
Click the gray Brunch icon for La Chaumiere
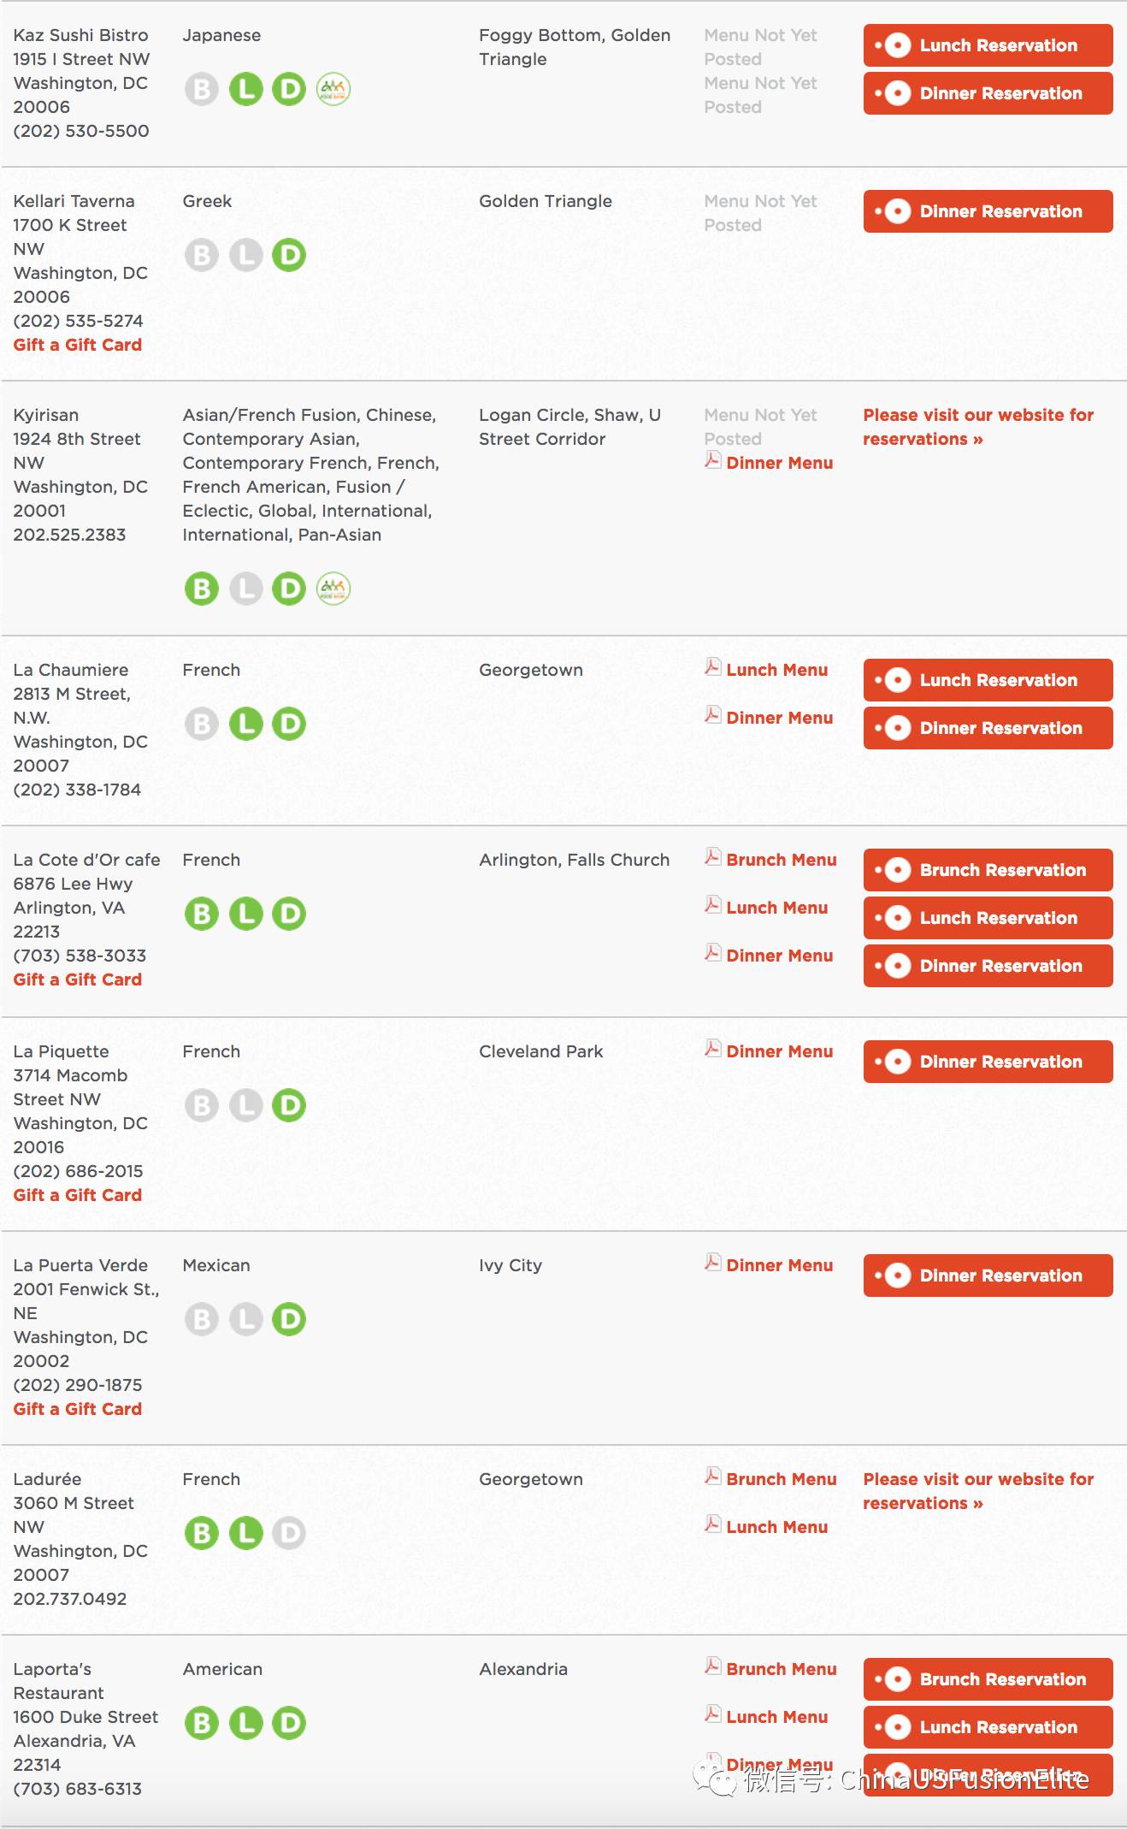click(202, 724)
